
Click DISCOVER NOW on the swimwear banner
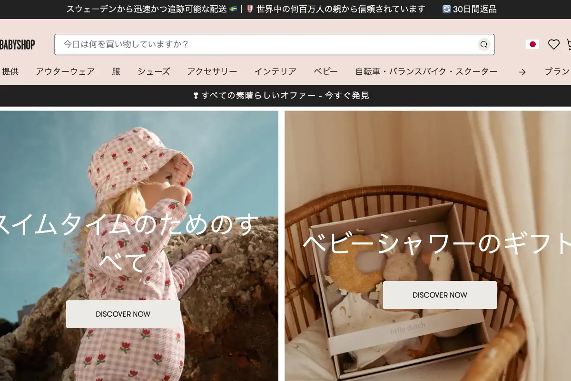point(123,314)
